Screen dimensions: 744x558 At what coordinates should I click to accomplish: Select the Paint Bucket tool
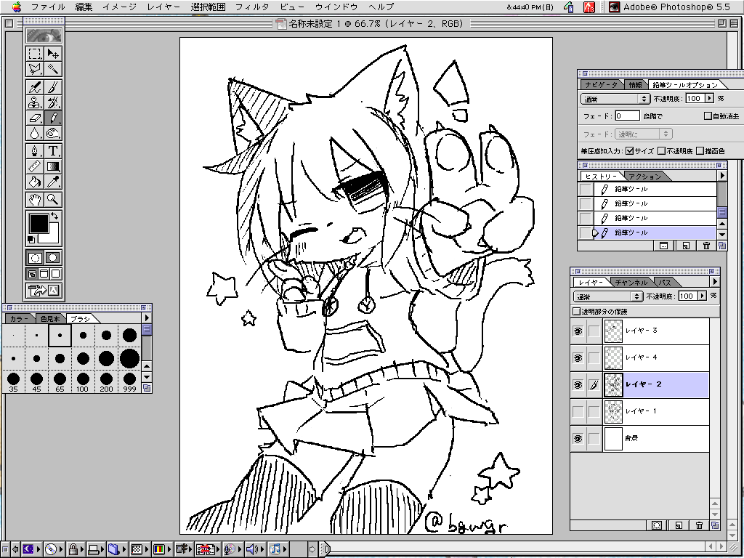35,182
